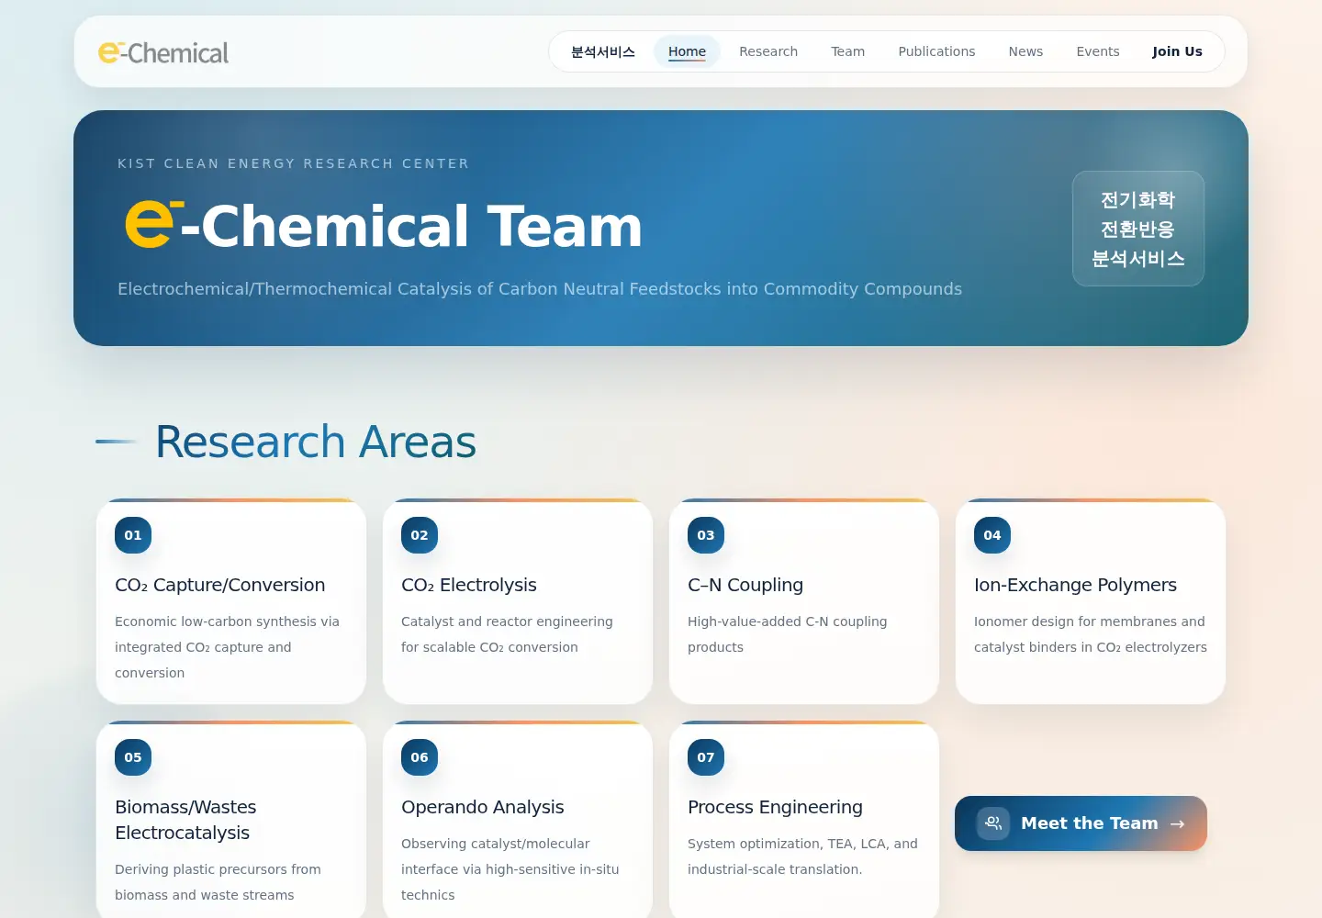Screen dimensions: 1322x918
Task: Open the Operando Analysis card title
Action: coord(483,807)
